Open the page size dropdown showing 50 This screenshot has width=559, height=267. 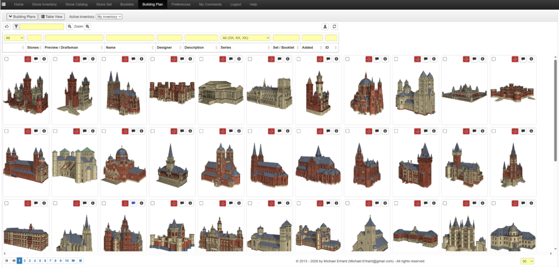tap(527, 261)
